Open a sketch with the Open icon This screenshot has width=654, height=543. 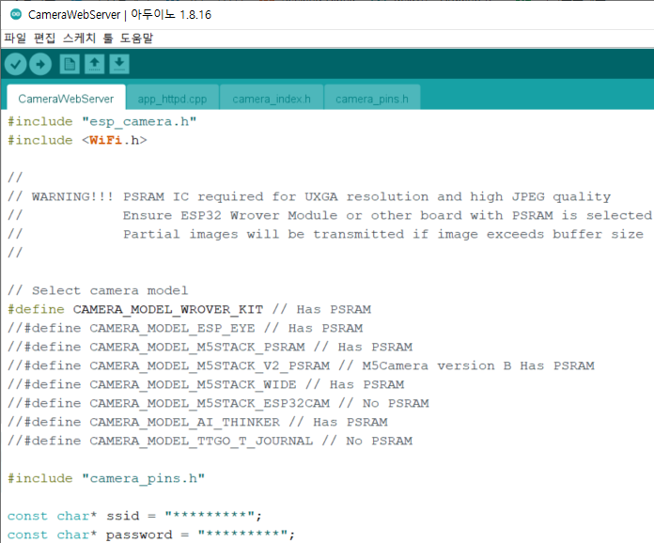pos(94,64)
